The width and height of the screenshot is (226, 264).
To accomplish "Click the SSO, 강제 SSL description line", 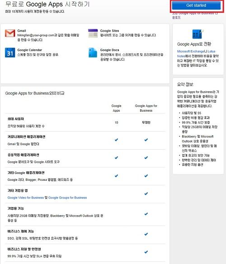I will [x=42, y=238].
